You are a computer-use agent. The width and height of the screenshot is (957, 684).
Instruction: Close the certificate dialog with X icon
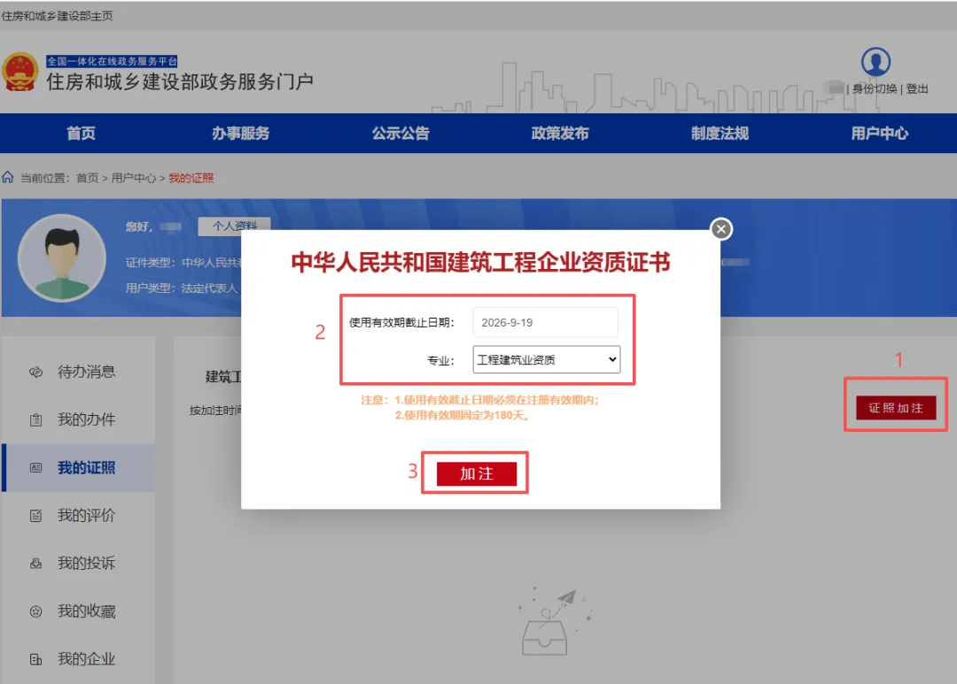(721, 229)
